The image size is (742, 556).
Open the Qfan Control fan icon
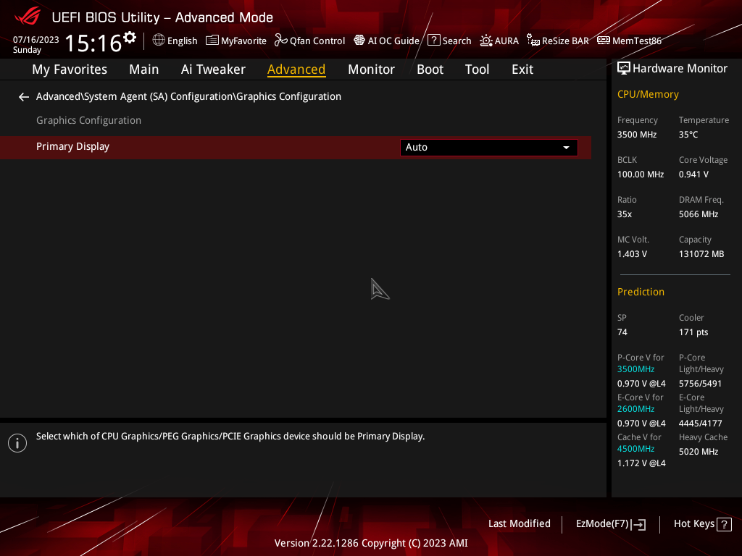point(280,41)
